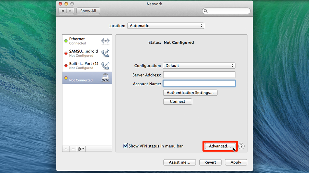Click the Authentication Settings... button
Image resolution: width=309 pixels, height=173 pixels.
(190, 93)
